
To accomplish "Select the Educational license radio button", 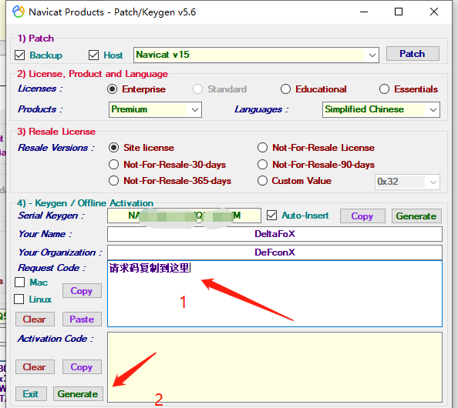I will click(x=285, y=89).
